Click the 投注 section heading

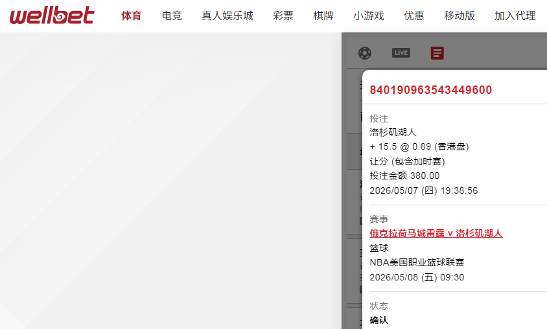point(379,119)
